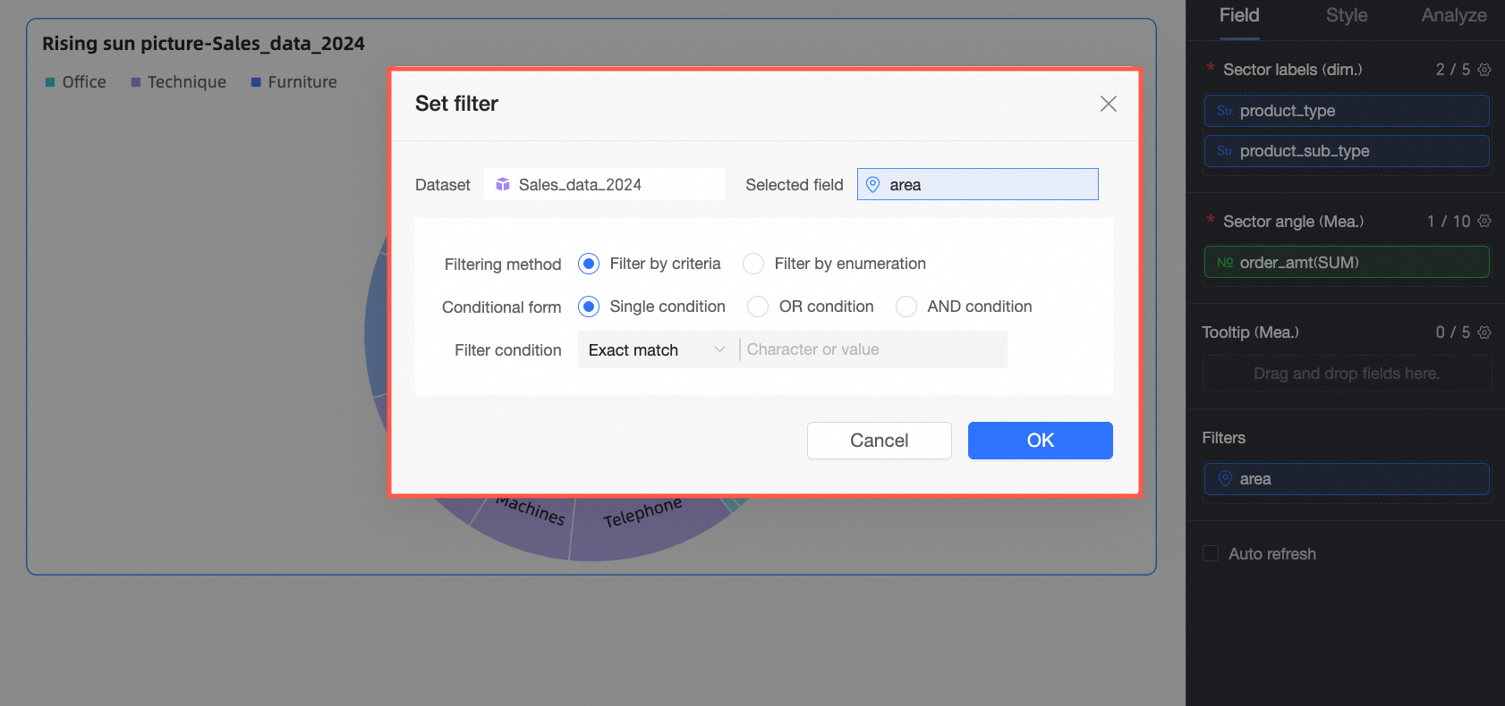Viewport: 1505px width, 706px height.
Task: Open Tooltip settings gear icon
Action: pyautogui.click(x=1484, y=332)
